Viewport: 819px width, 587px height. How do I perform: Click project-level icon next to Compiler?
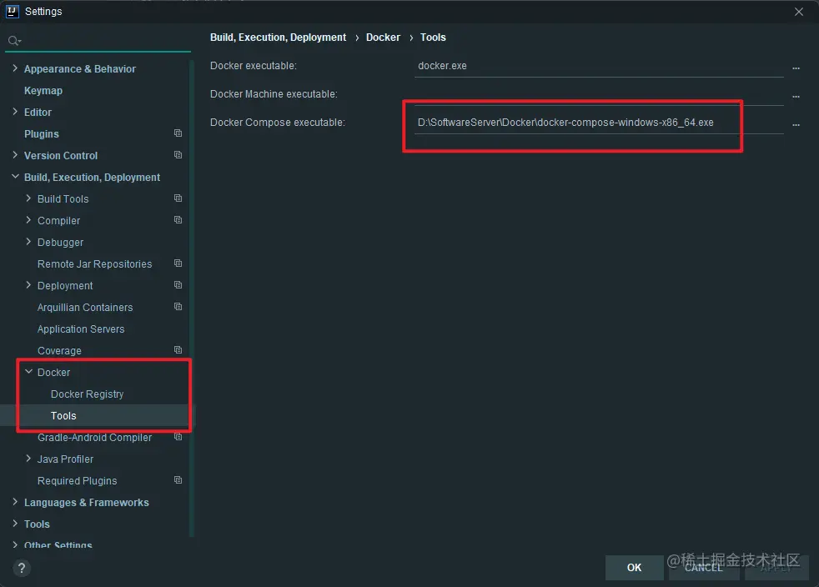point(178,220)
